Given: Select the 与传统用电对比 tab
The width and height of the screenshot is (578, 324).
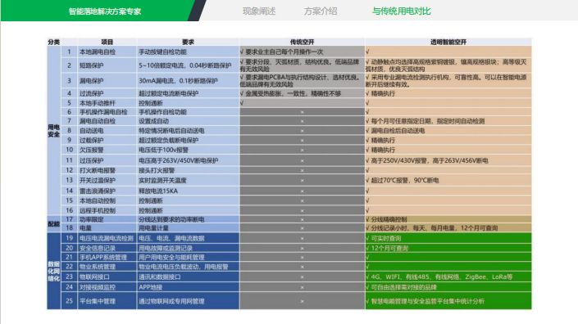Looking at the screenshot, I should click(x=401, y=11).
